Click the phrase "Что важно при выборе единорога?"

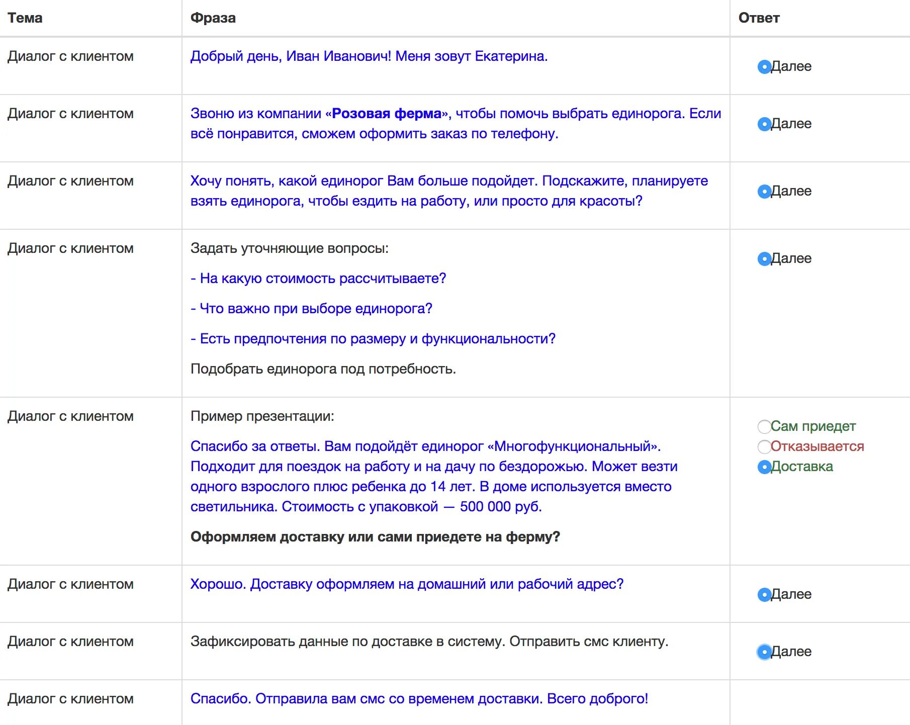coord(316,309)
